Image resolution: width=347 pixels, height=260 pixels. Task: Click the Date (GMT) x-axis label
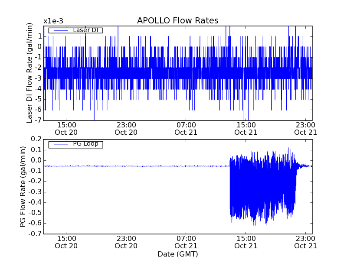pyautogui.click(x=177, y=254)
